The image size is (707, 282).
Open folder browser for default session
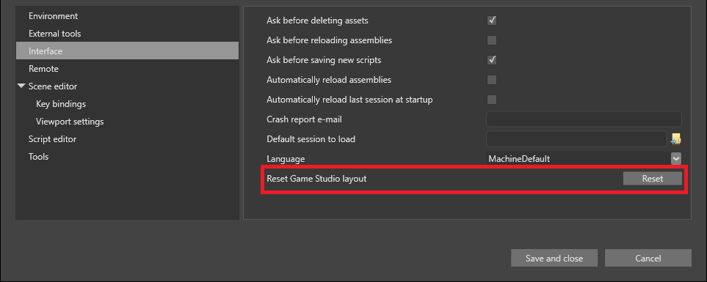(675, 139)
